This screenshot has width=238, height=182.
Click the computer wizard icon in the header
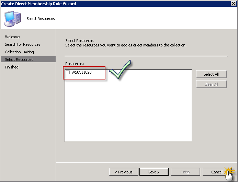[x=12, y=18]
